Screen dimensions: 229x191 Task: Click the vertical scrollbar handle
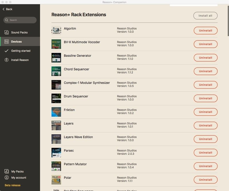coord(228,20)
